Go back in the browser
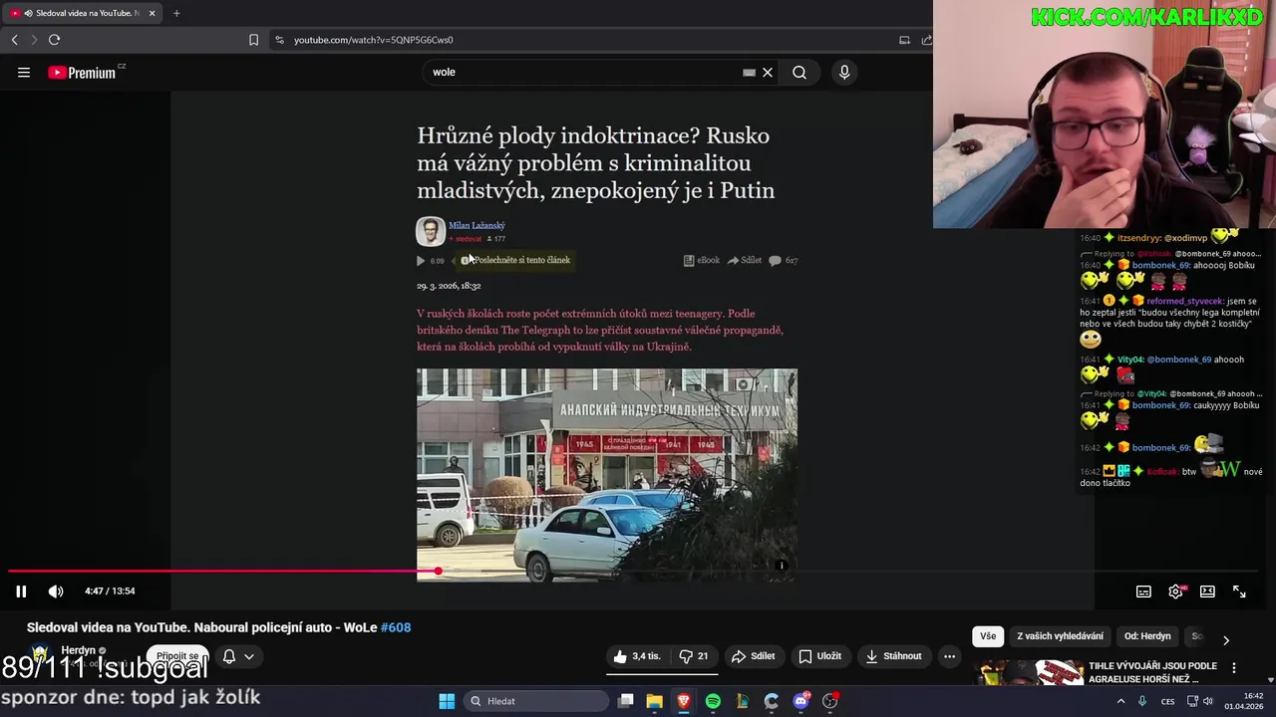The image size is (1276, 717). 14,40
